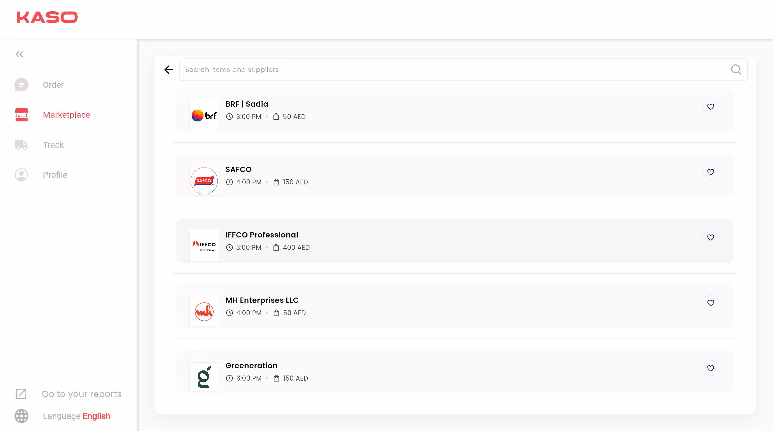Click the Order chat bubble icon

21,85
